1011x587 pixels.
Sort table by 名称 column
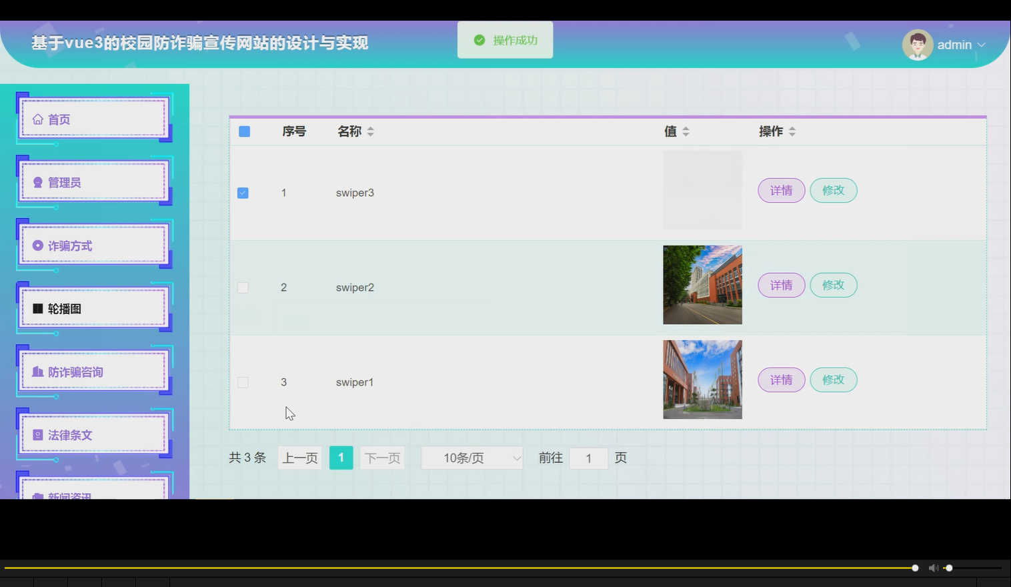[370, 131]
